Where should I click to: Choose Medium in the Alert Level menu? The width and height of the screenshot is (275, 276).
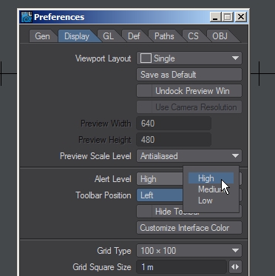coord(211,189)
